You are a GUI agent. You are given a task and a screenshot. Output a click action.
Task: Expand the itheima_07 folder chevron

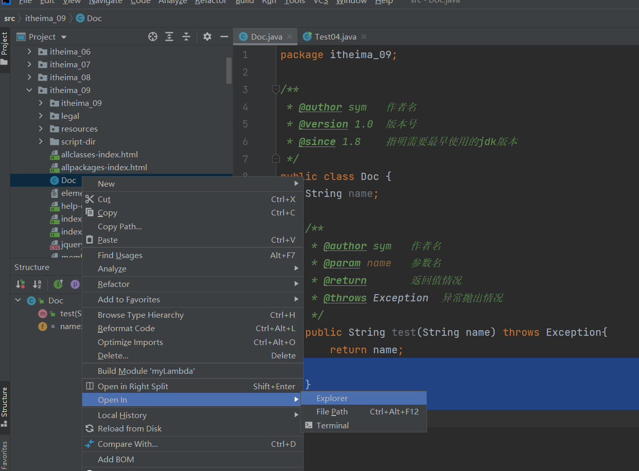[29, 64]
